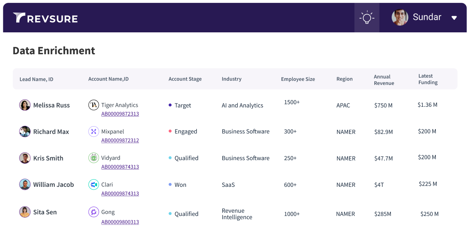Image resolution: width=469 pixels, height=239 pixels.
Task: Click the Lead Name, ID column header
Action: (x=36, y=79)
